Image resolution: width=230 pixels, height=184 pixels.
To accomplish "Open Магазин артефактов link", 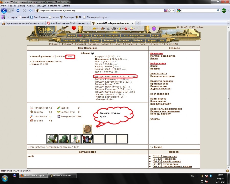I will click(x=163, y=56).
